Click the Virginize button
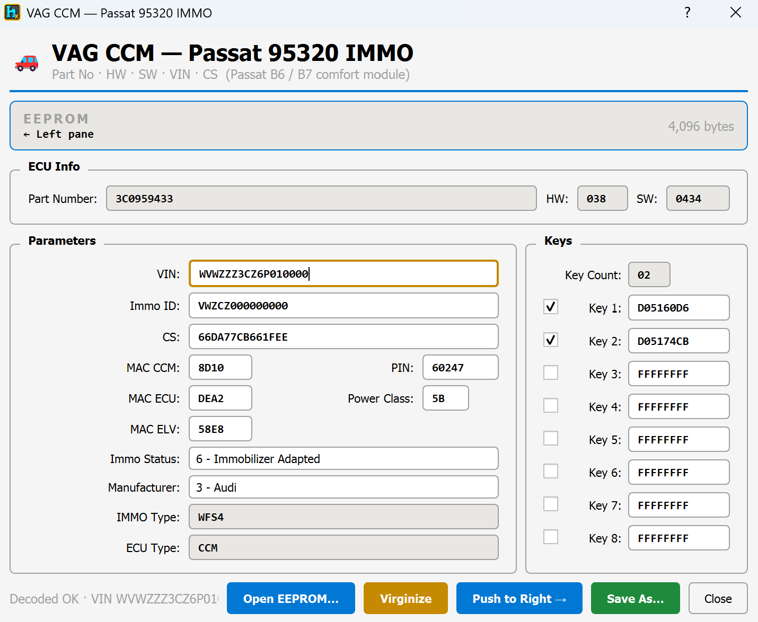Image resolution: width=758 pixels, height=622 pixels. point(406,598)
